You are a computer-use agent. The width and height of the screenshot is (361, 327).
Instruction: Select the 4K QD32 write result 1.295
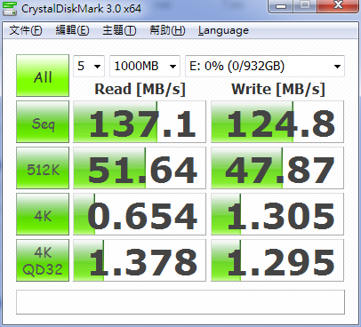(x=277, y=260)
